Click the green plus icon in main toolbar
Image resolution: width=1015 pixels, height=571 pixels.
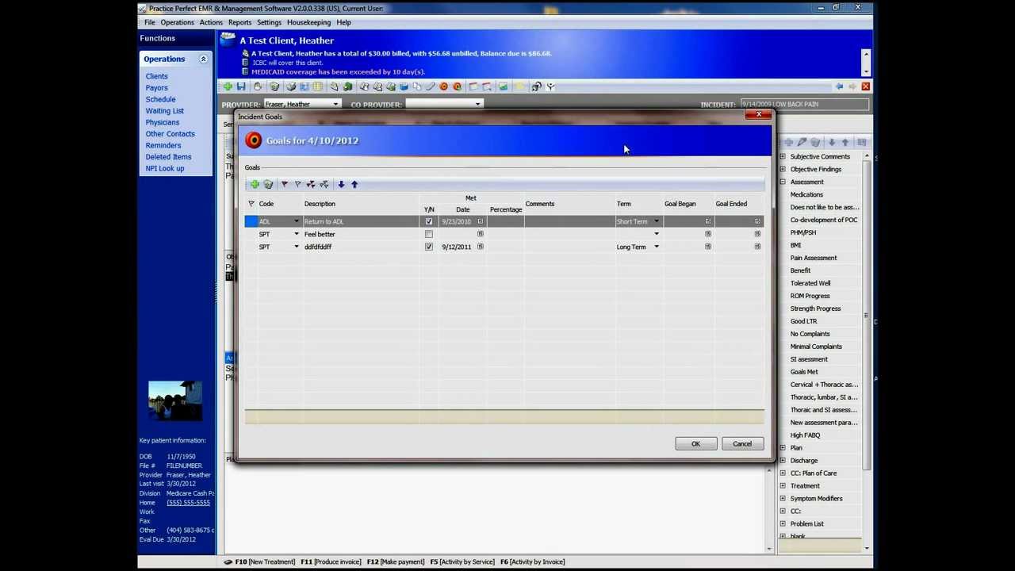[228, 86]
